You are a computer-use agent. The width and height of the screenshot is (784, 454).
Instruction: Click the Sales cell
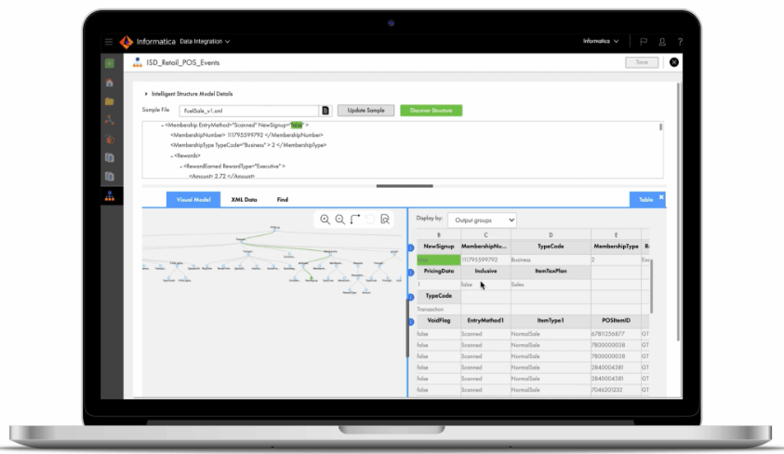tap(551, 285)
